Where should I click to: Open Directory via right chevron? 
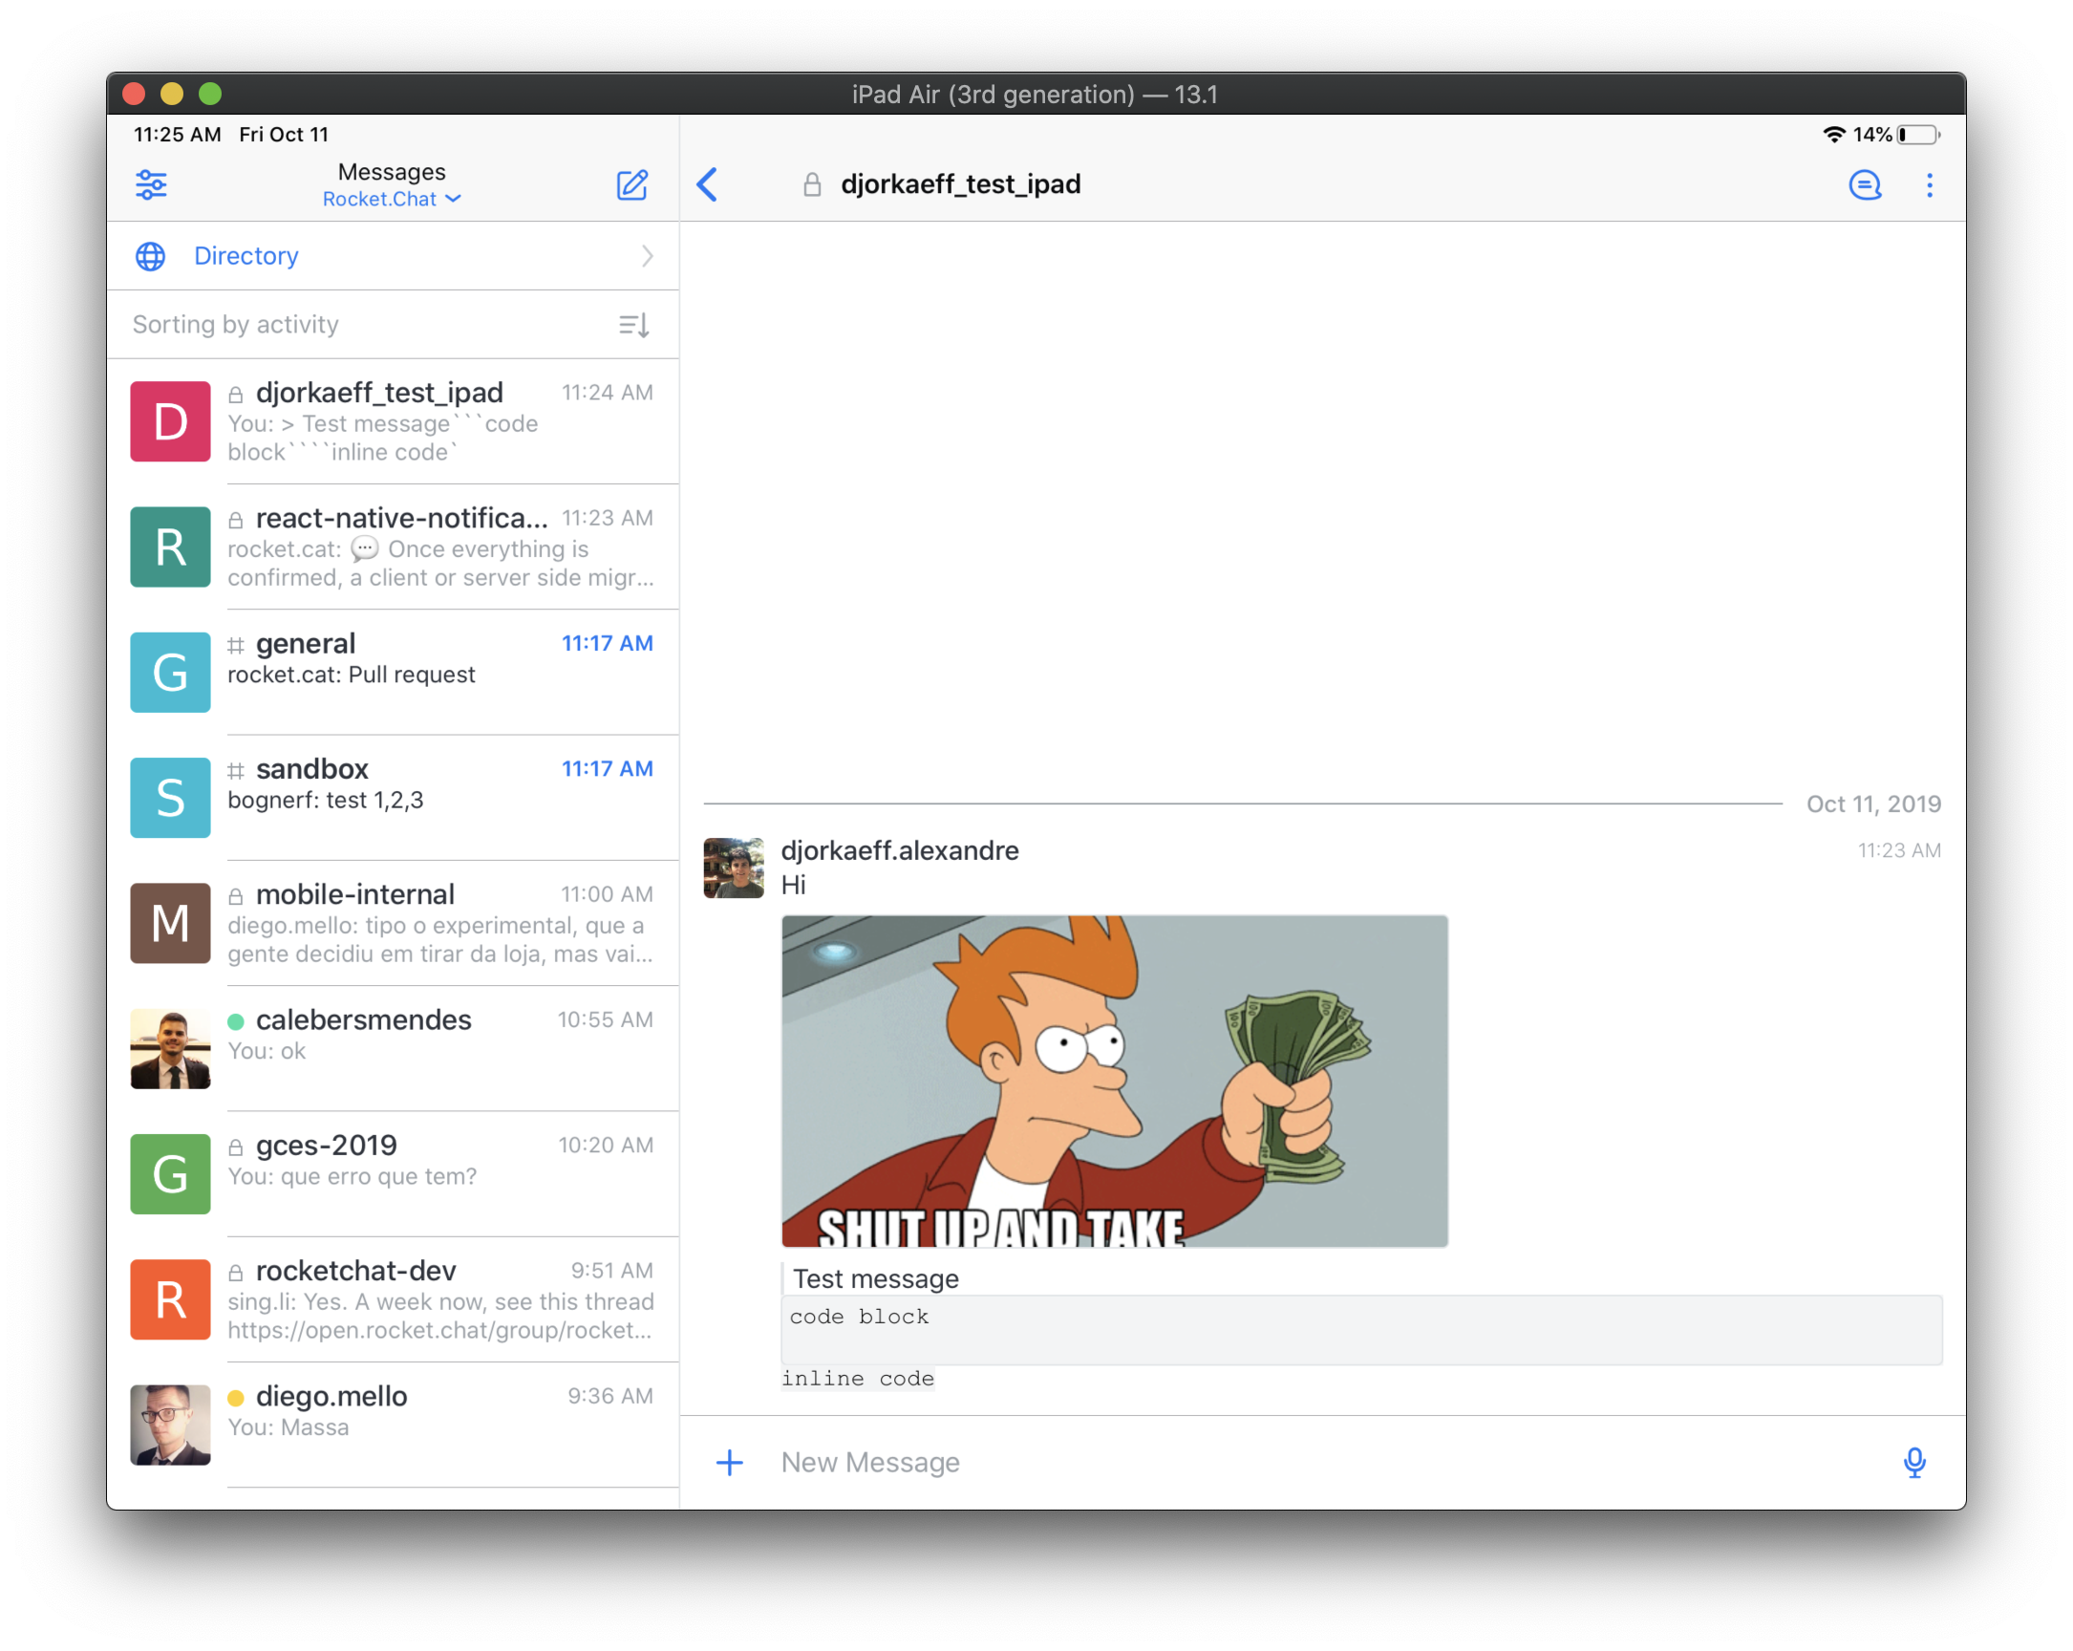click(647, 256)
